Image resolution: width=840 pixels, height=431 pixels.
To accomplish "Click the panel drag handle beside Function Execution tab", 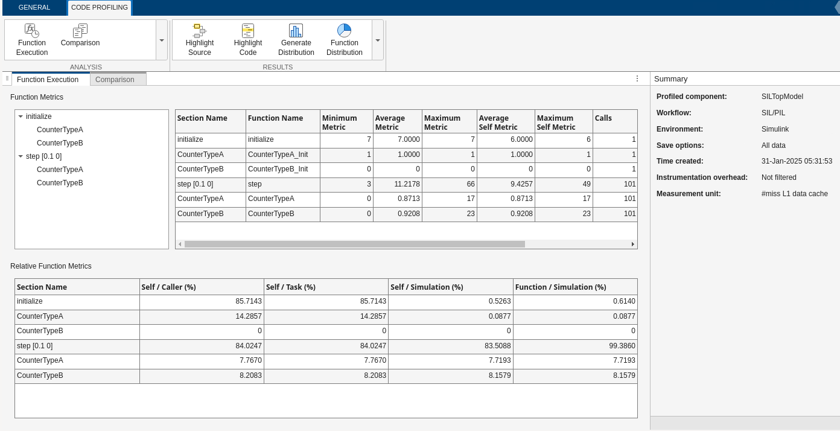I will 7,79.
